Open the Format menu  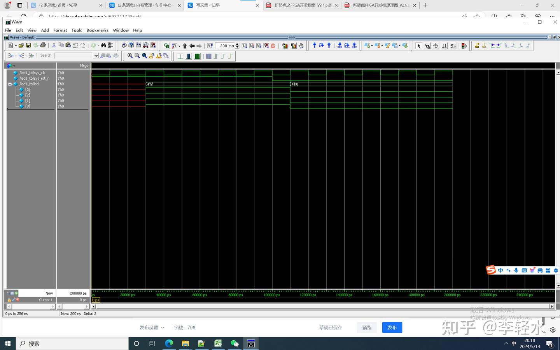click(60, 30)
